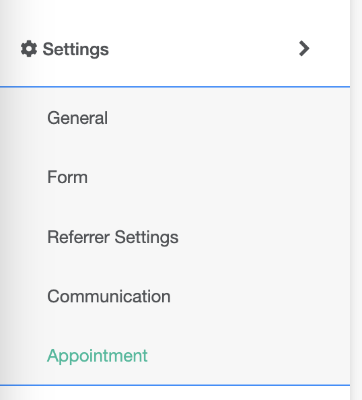This screenshot has width=362, height=400.
Task: Select the Form menu item
Action: [67, 177]
